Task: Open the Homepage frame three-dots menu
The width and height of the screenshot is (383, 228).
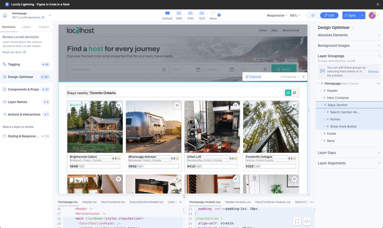Action: 378,84
